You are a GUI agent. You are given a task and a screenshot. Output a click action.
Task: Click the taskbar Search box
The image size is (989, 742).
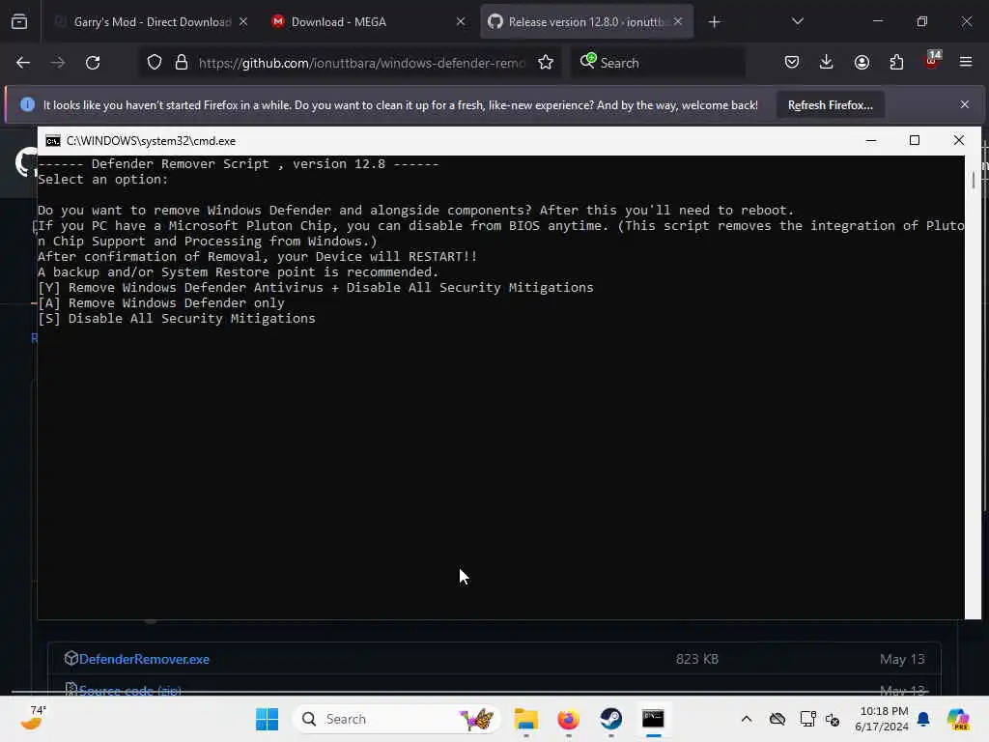(x=396, y=719)
